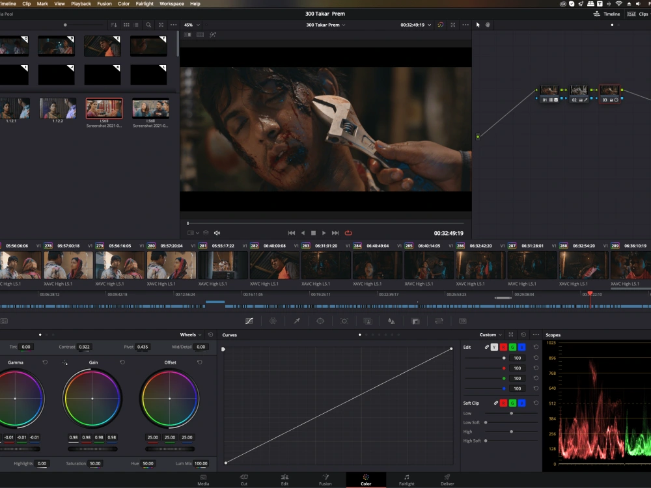
Task: Toggle the Edit channel link chain
Action: (486, 347)
